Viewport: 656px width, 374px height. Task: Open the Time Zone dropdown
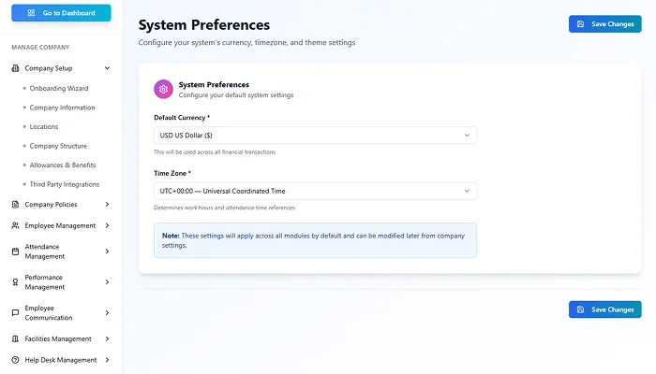coord(315,191)
